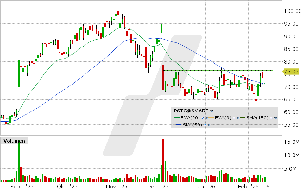
Task: Open settings for the EMA(20) indicator
Action: coord(207,118)
